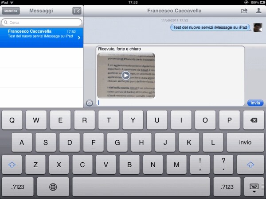Tap the Q key
This screenshot has height=199, width=266.
pyautogui.click(x=12, y=120)
